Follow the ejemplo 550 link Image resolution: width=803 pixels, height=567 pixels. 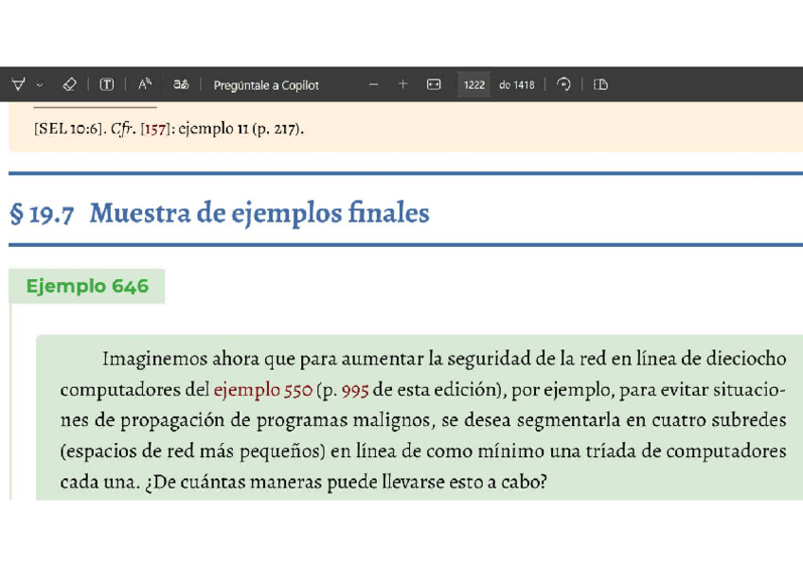pyautogui.click(x=262, y=390)
